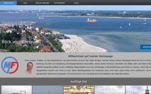Open the fourth thumbnail with cloudy sky
Image resolution: width=151 pixels, height=94 pixels.
(110, 90)
